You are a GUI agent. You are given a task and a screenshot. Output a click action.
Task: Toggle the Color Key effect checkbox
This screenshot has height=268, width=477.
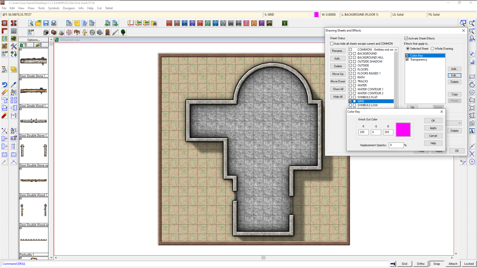coord(407,55)
